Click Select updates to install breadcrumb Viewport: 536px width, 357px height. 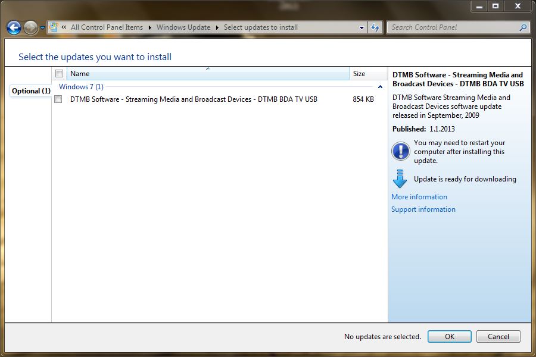coord(260,27)
